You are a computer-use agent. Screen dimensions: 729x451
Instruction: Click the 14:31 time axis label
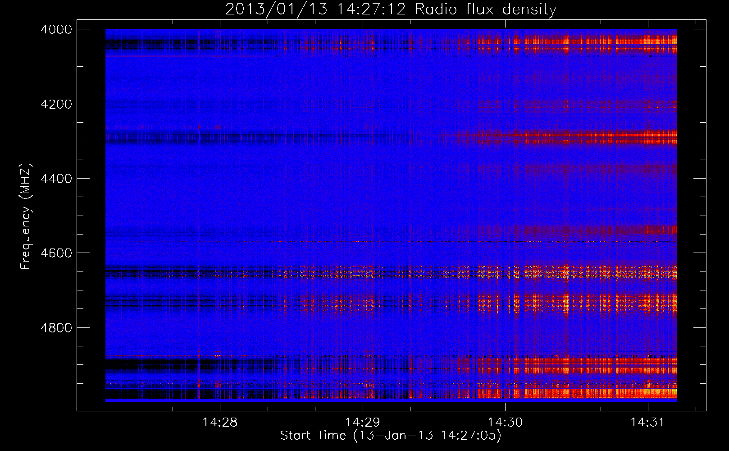(x=648, y=423)
